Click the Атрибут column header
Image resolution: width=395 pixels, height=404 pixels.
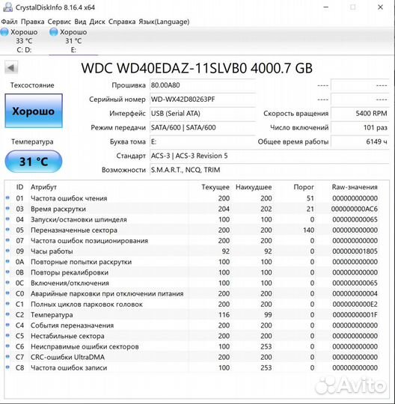click(43, 187)
